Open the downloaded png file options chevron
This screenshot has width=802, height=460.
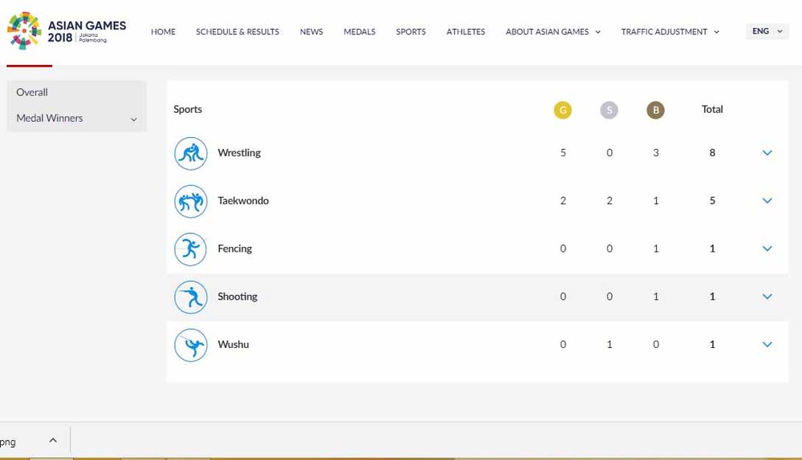point(53,441)
